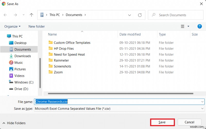Open the Organize menu

(12, 27)
